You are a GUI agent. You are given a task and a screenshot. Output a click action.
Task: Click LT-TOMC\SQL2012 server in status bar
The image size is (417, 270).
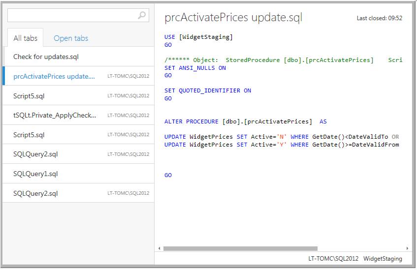click(333, 259)
